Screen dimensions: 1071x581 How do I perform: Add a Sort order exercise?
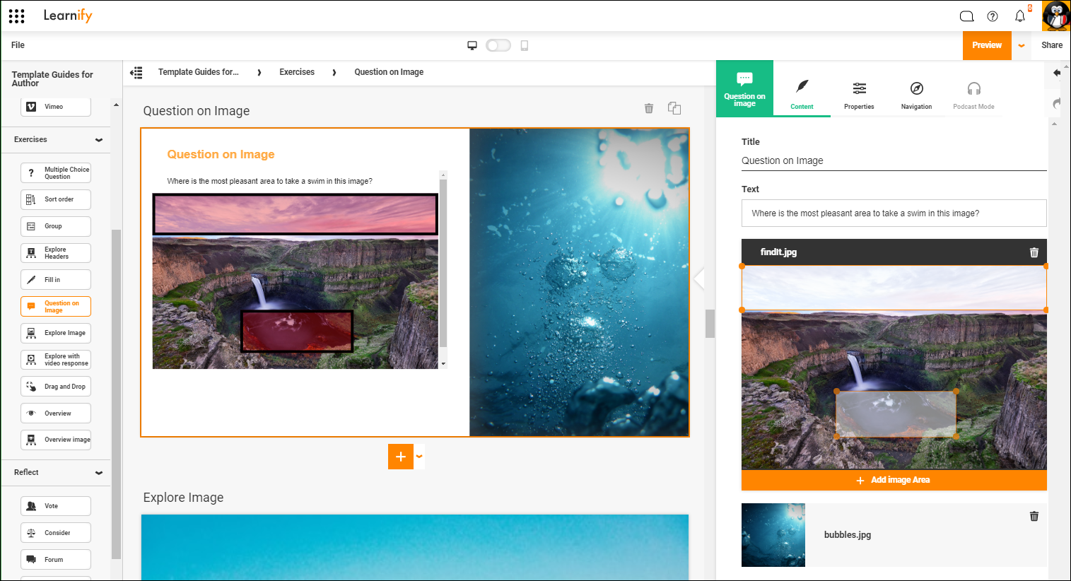[x=56, y=199]
